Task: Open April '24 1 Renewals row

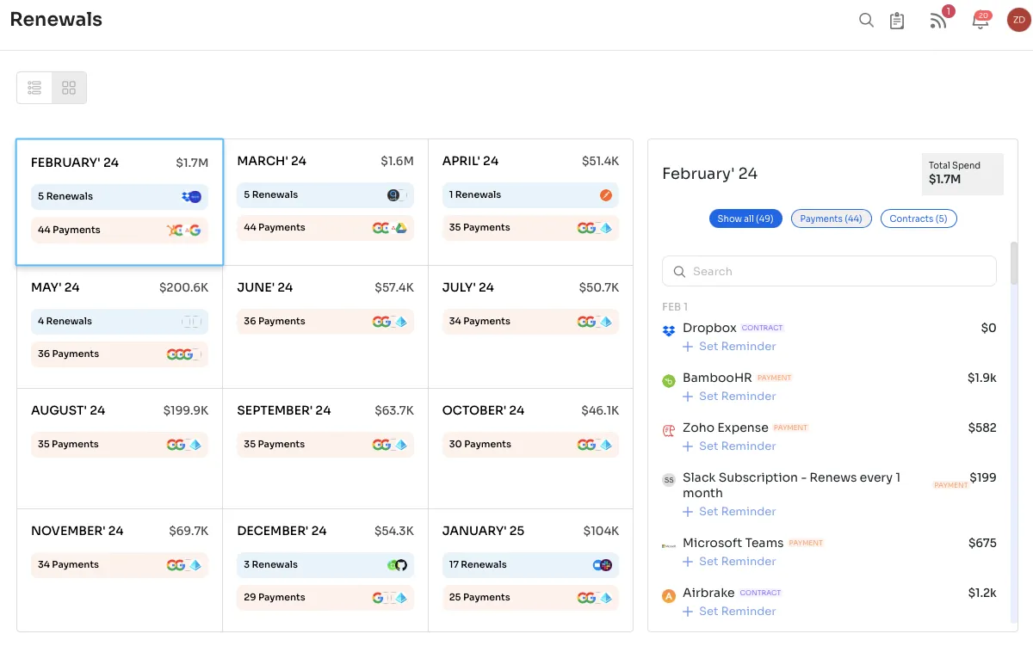Action: 530,194
